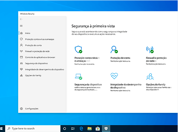Screen dimensions: 178x132
Task: Click tile title Proteção contra vírus e ameaças
Action: (x=87, y=59)
